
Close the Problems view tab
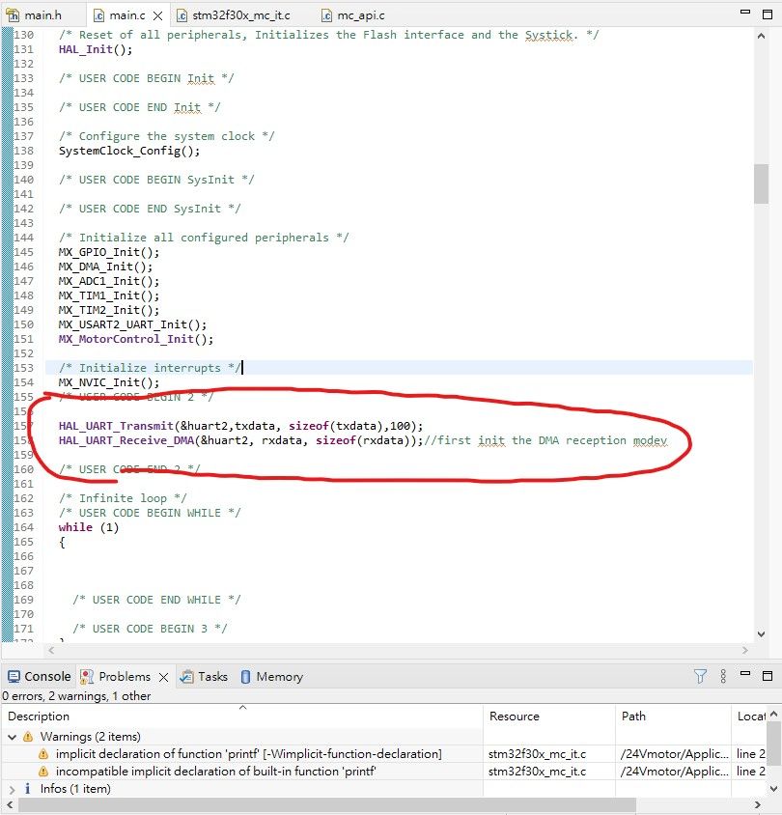[164, 677]
